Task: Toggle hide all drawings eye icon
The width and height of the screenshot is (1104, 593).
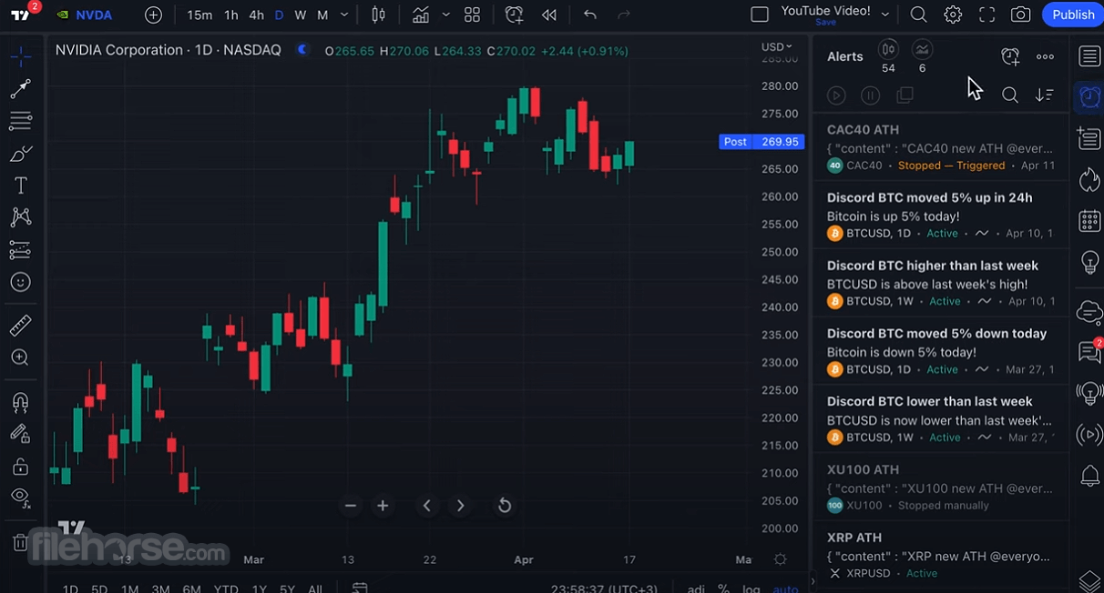Action: 20,497
